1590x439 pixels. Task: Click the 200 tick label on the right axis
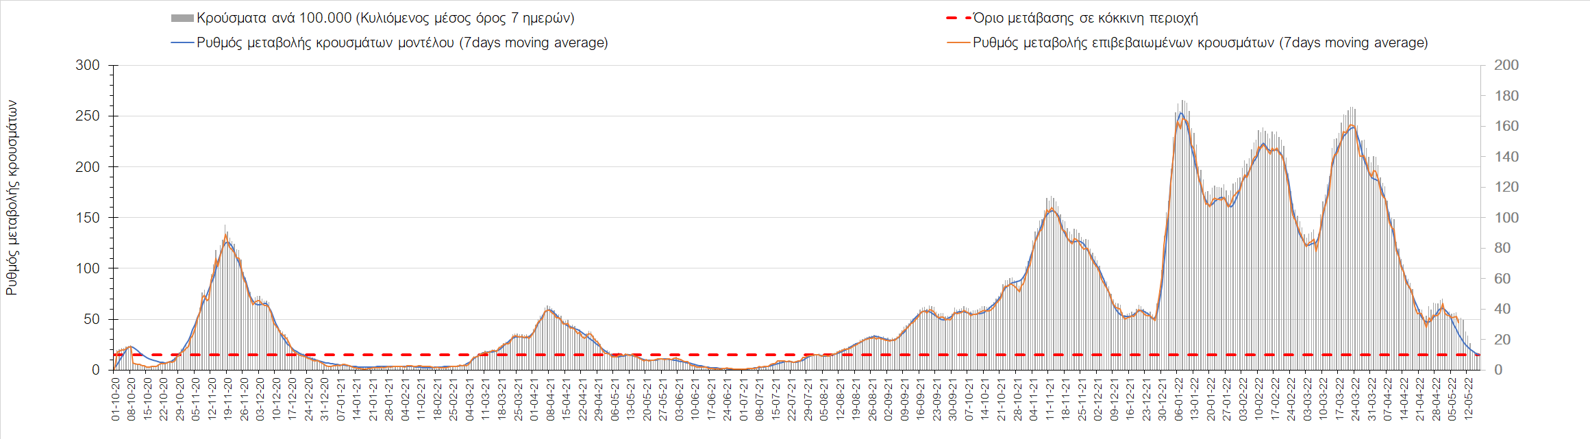click(1506, 65)
